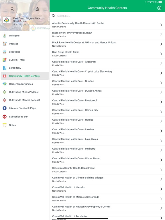Image resolution: width=165 pixels, height=220 pixels.
Task: Tap East Coast Migrant Head Start Project title
Action: [27, 20]
